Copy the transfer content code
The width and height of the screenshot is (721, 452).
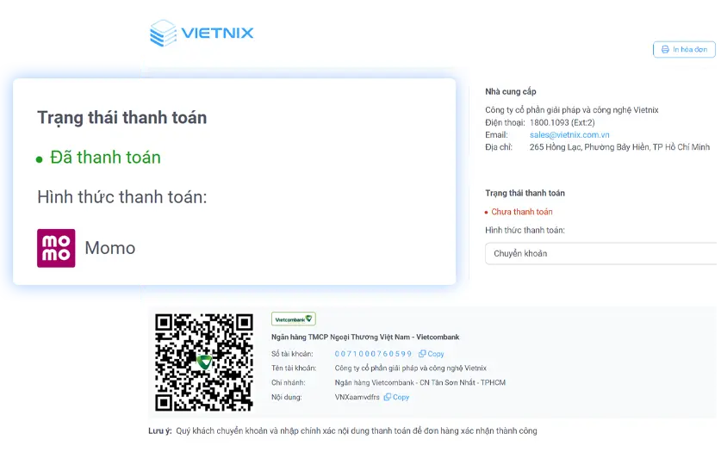396,397
